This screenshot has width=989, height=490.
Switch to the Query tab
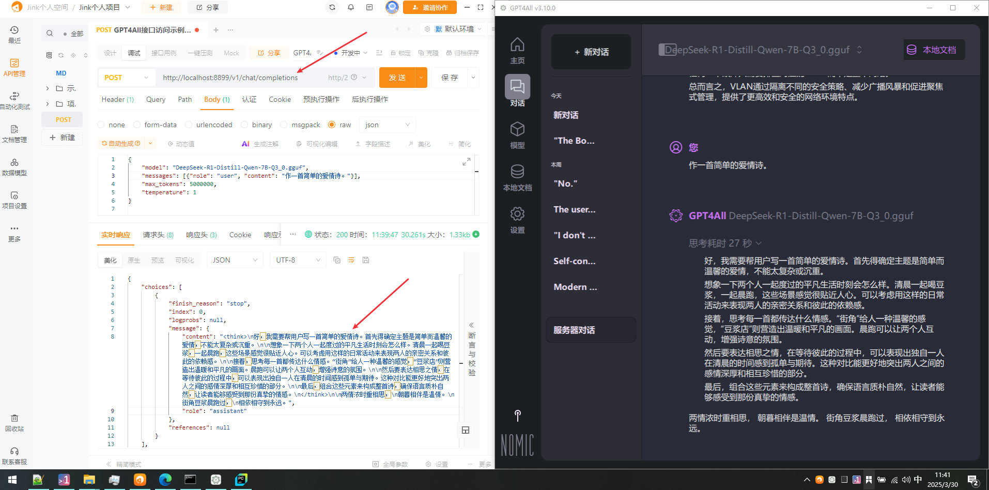(156, 99)
